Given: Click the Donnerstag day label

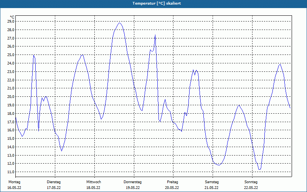Looking at the screenshot, I should pyautogui.click(x=132, y=182).
